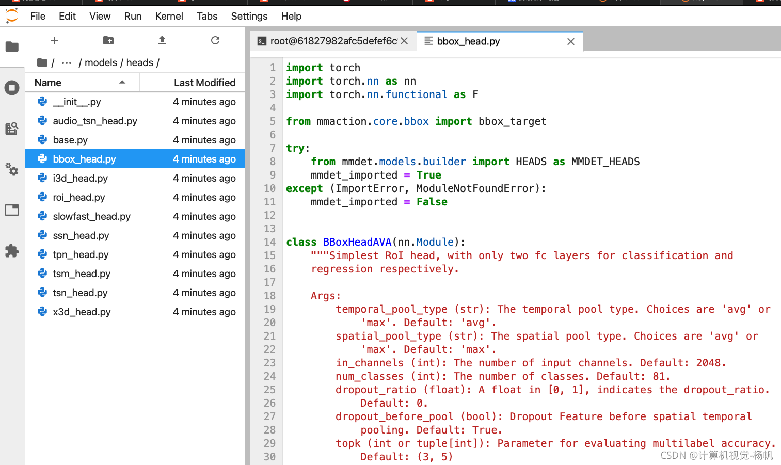Viewport: 781px width, 465px height.
Task: Select tsn_head.py in file list
Action: click(x=135, y=293)
